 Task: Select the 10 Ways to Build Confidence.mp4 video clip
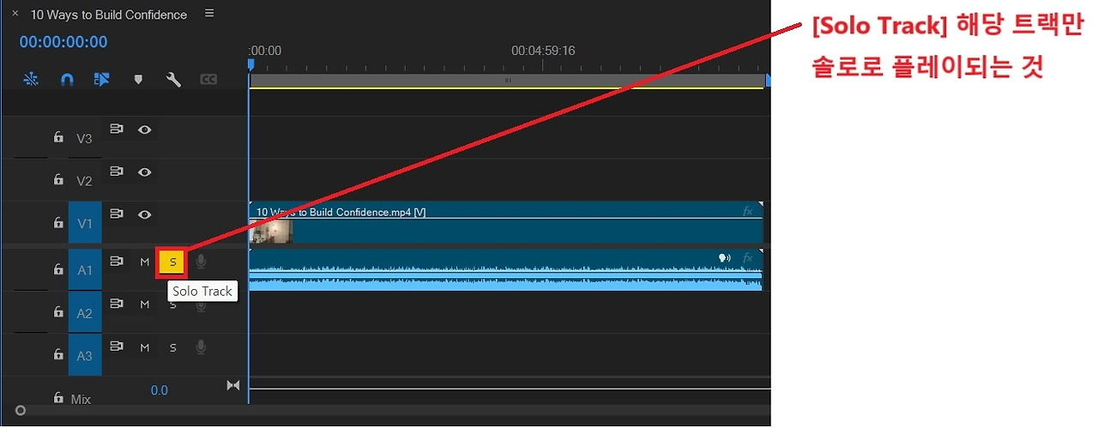tap(505, 223)
